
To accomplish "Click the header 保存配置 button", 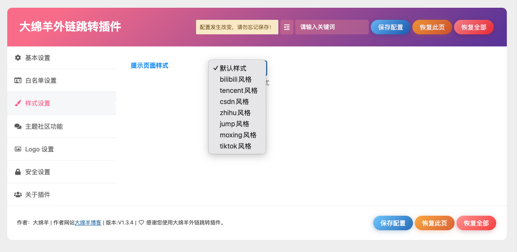I will pyautogui.click(x=390, y=27).
